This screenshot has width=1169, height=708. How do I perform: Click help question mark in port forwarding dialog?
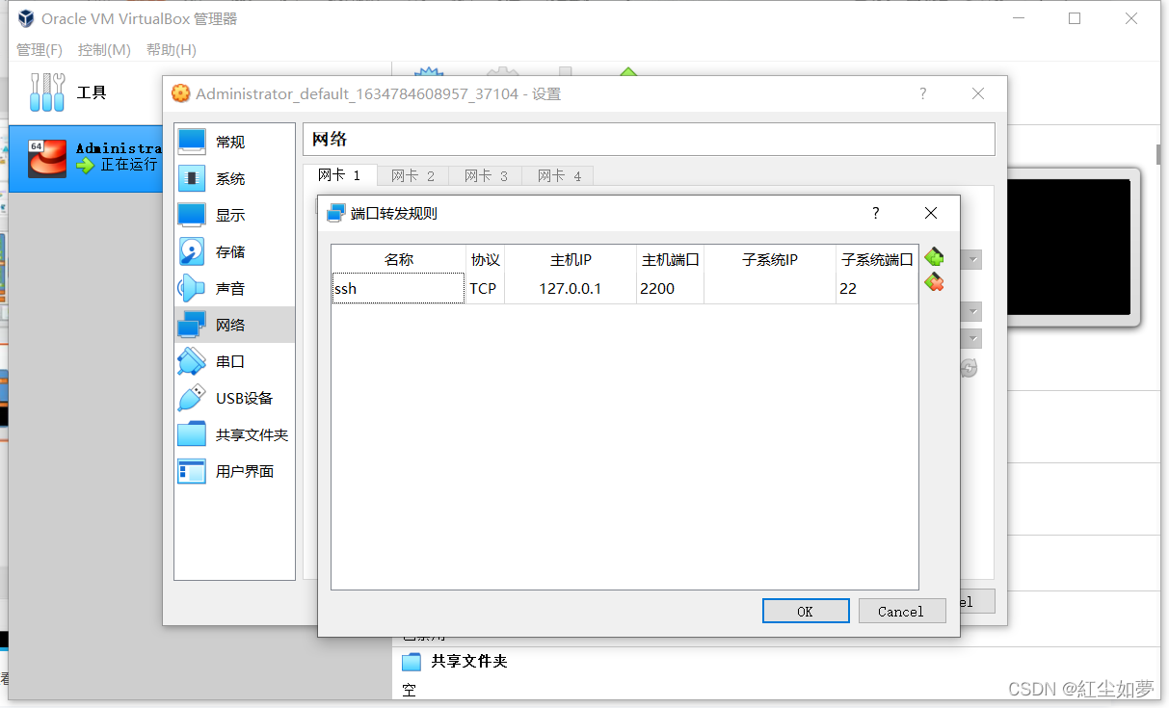click(x=875, y=213)
